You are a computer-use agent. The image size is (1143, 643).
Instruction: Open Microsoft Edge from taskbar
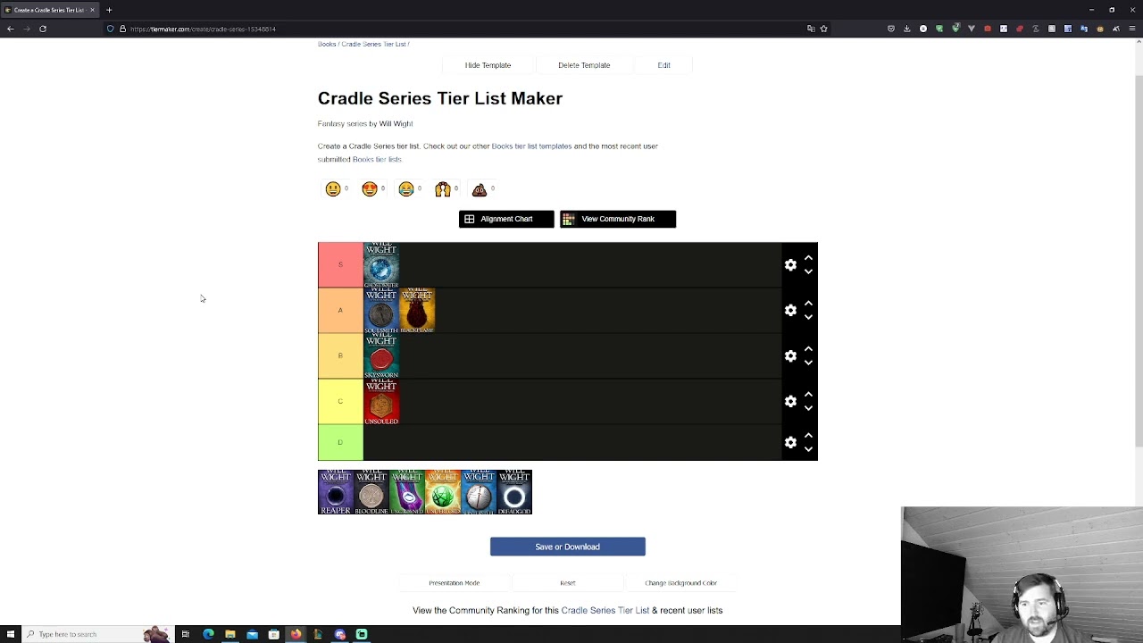click(208, 634)
